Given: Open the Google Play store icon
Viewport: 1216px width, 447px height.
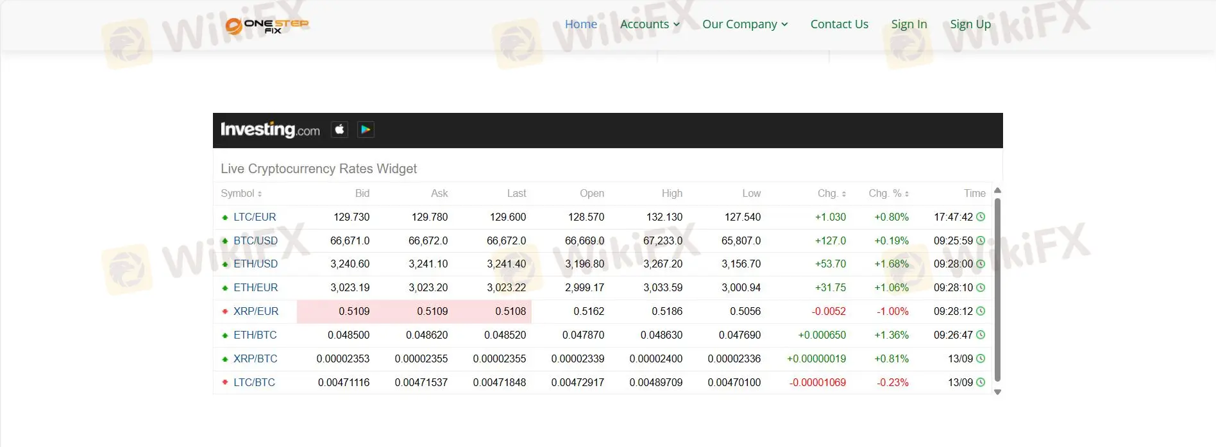Looking at the screenshot, I should [366, 130].
